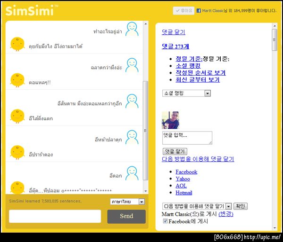Click the yellow SimSimi avatar beside คุยกับมึงไง
Screen dimensions: 283x242
(x=17, y=44)
